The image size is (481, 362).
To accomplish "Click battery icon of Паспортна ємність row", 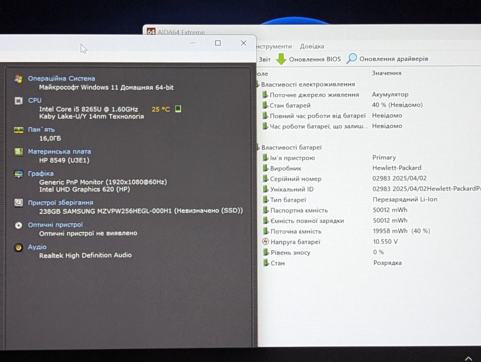I will (266, 210).
